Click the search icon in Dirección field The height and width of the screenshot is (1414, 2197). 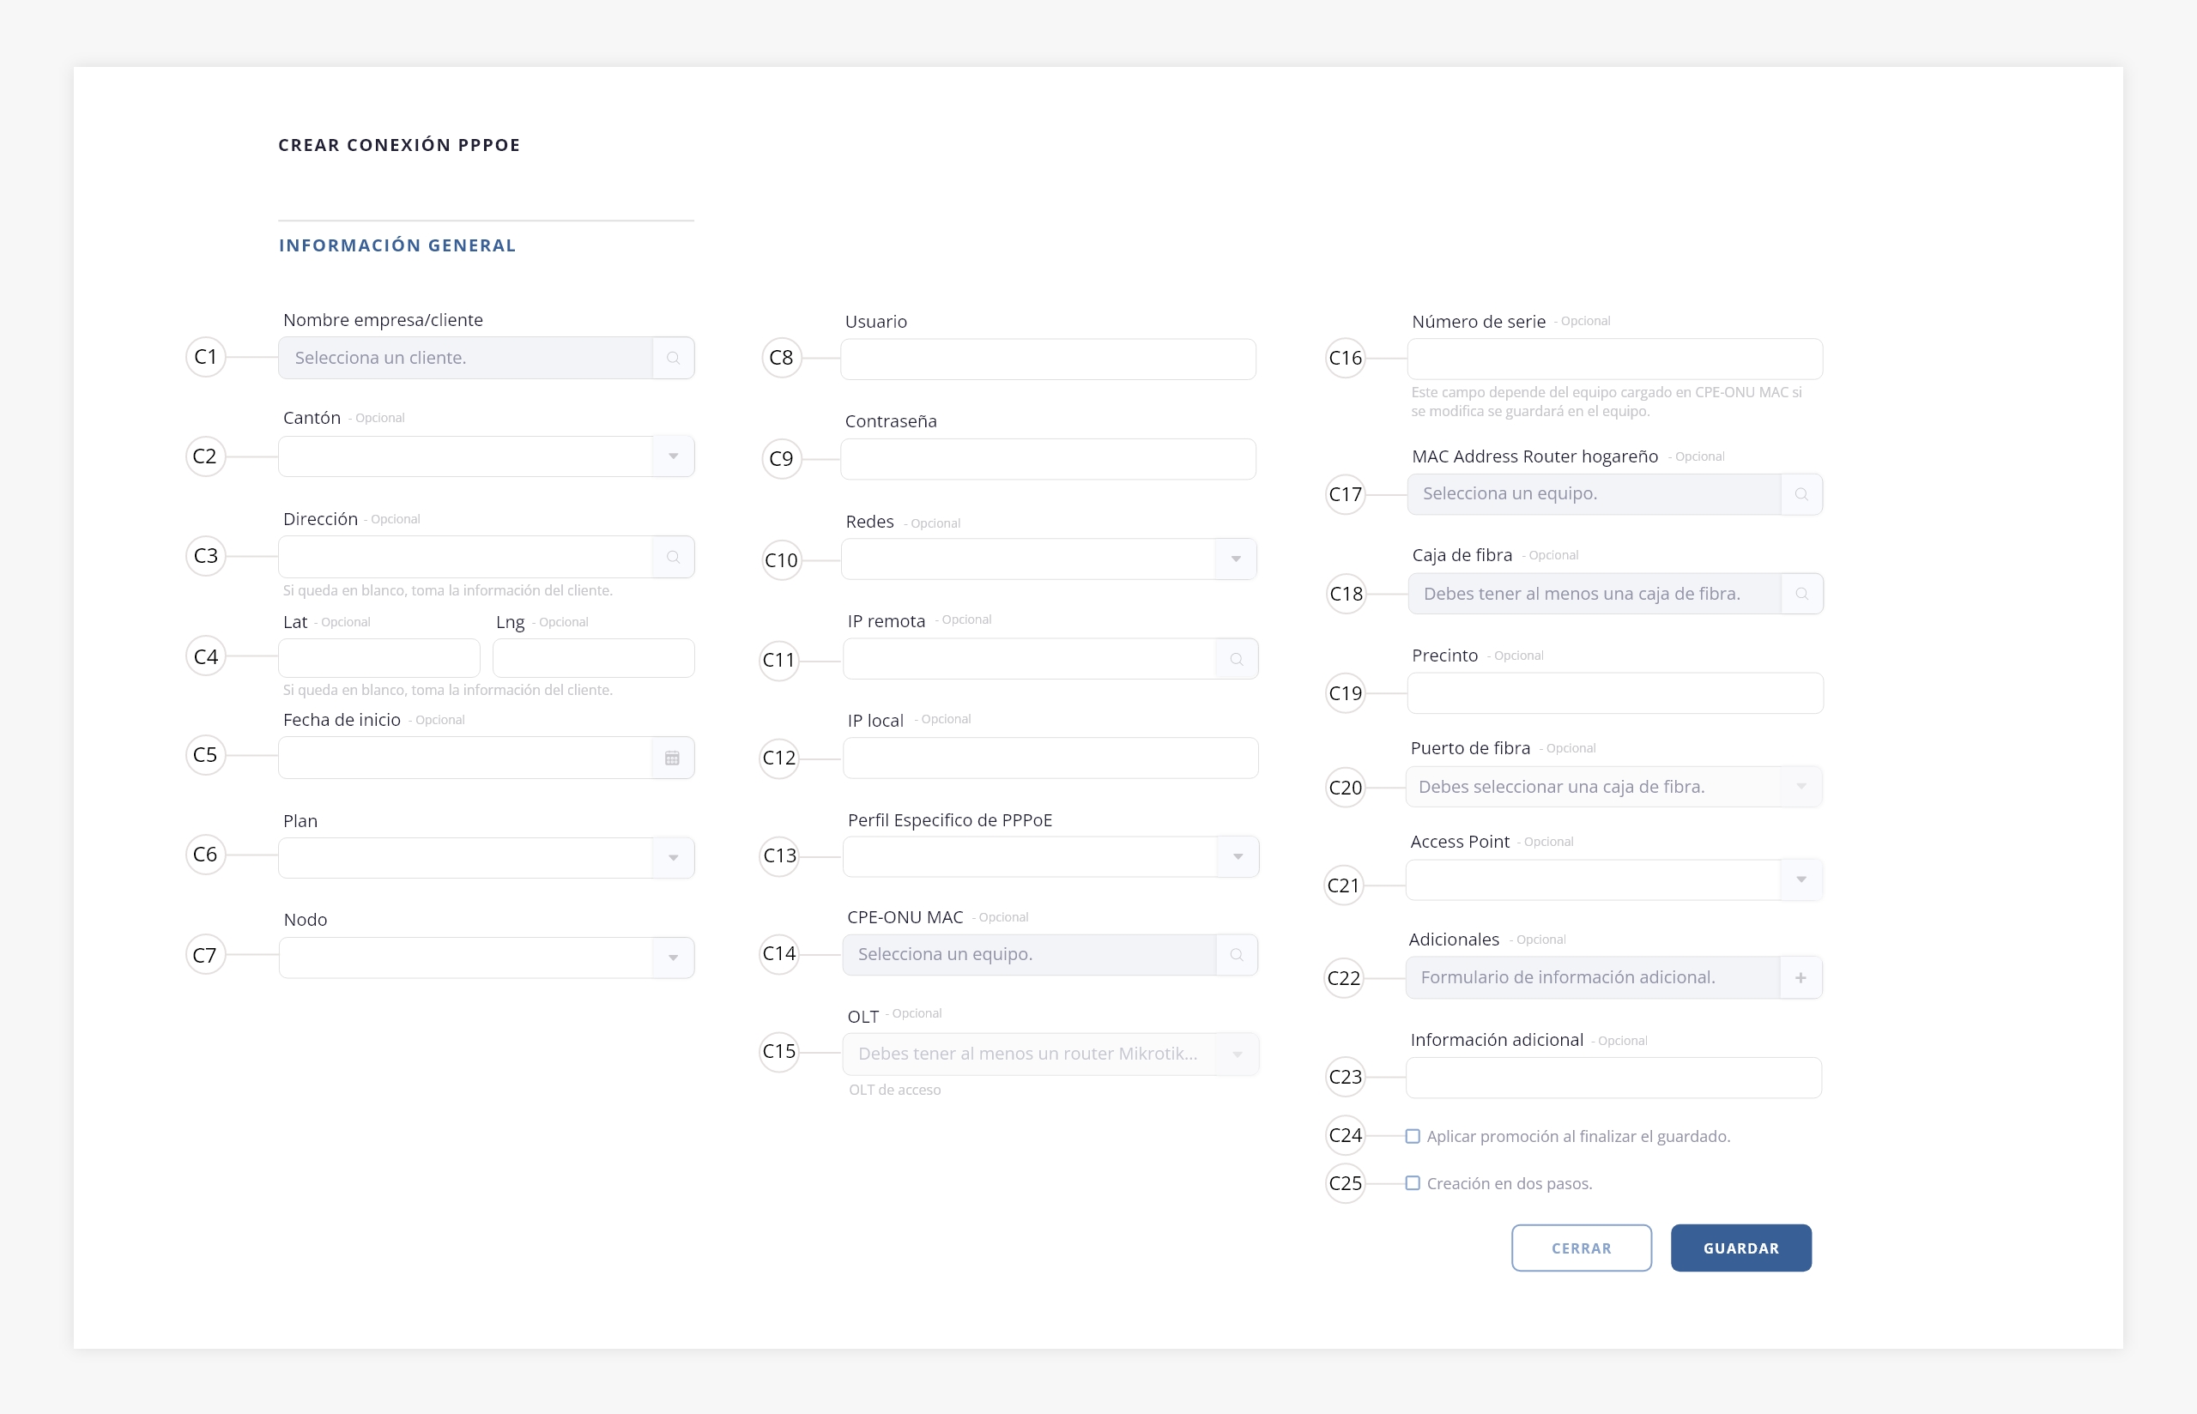pos(673,558)
